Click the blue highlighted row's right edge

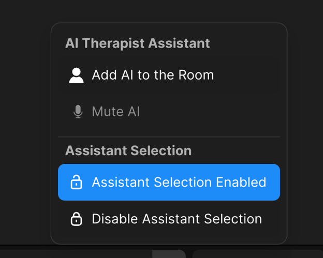(274, 182)
